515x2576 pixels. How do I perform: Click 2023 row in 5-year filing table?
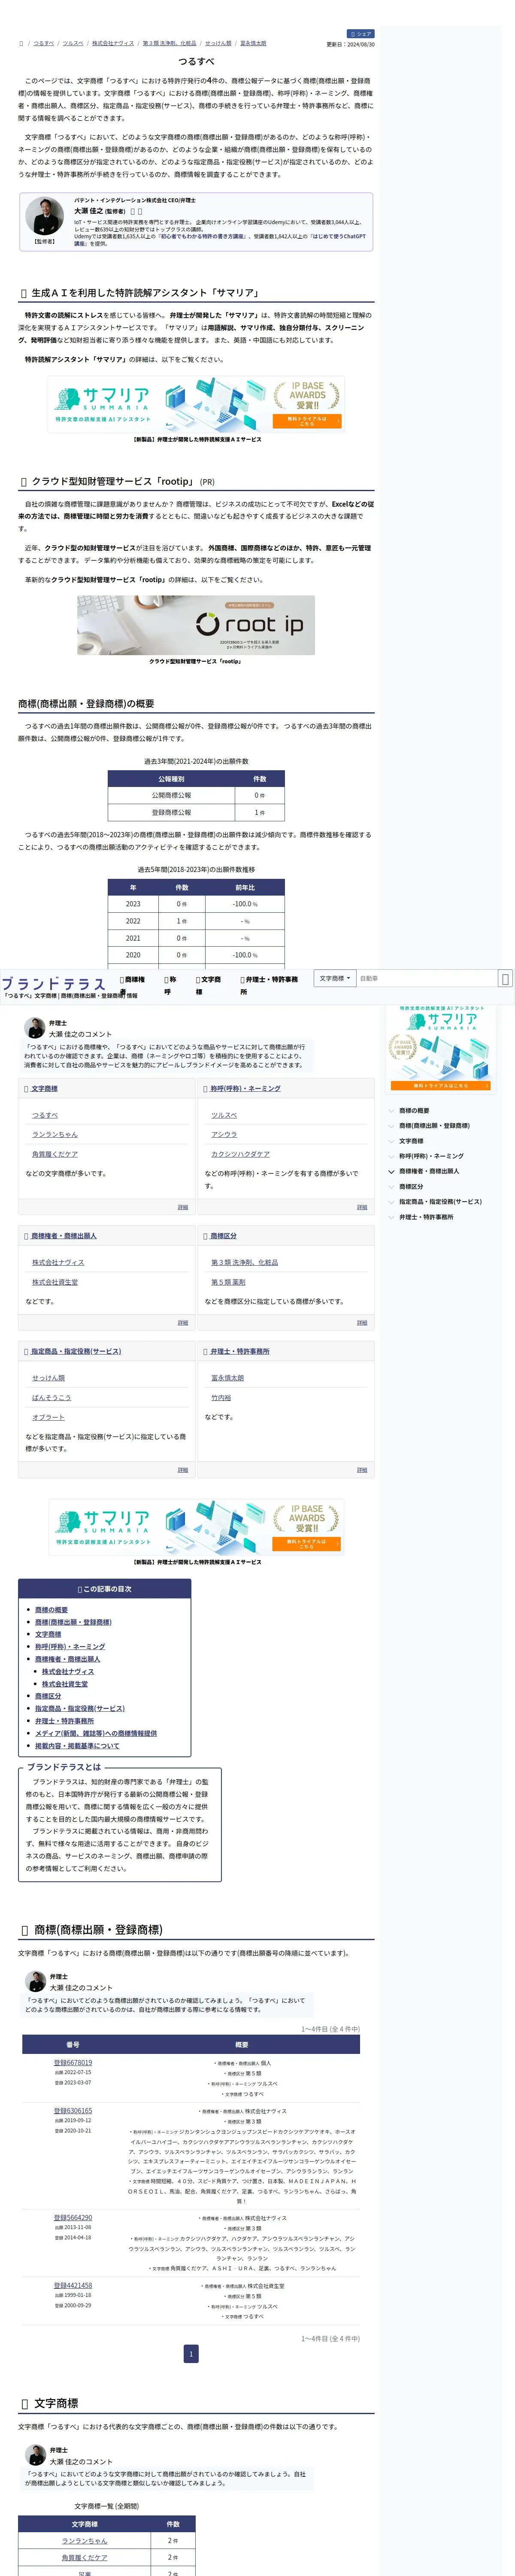tap(196, 904)
